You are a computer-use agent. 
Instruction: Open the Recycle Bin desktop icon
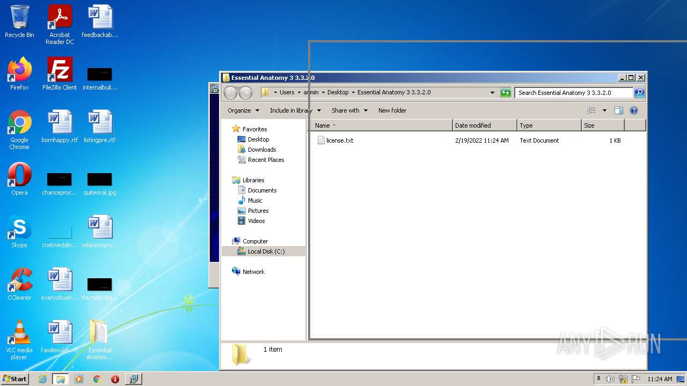(19, 21)
